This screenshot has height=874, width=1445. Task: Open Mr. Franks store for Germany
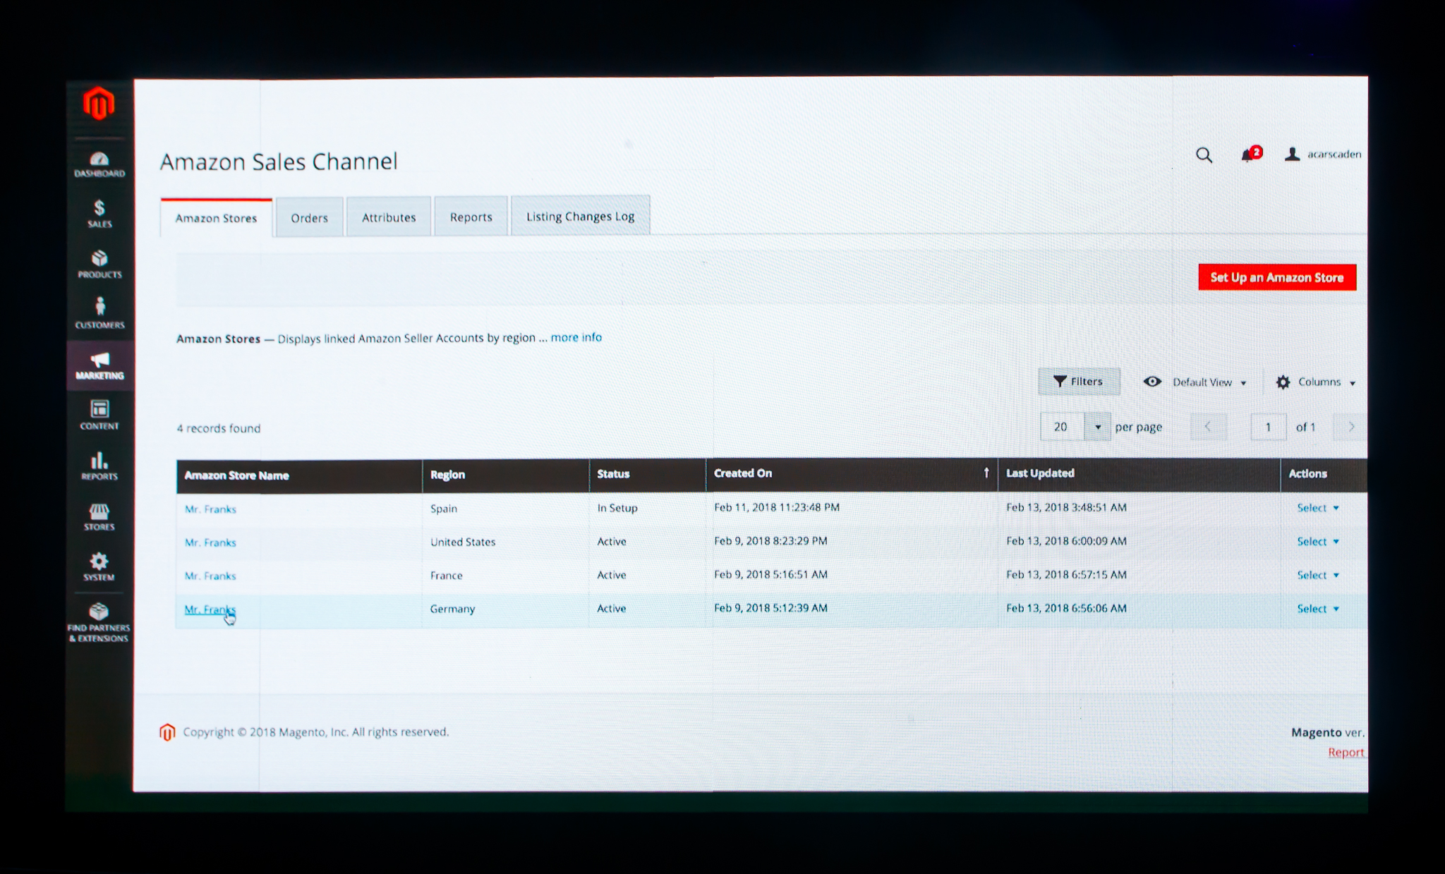click(210, 609)
